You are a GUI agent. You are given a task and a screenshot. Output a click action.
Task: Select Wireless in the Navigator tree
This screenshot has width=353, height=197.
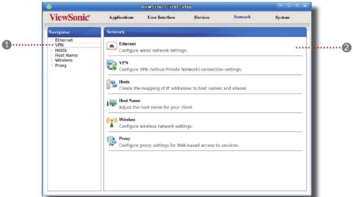click(x=64, y=60)
